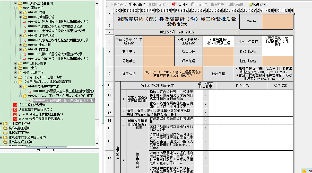Screen dimensions: 312x173
Task: Click the 施工单位 orange input cell
Action: click(159, 51)
